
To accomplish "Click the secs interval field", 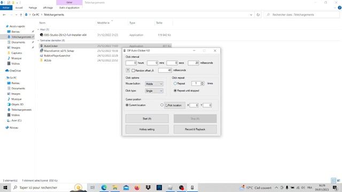I will point(172,63).
